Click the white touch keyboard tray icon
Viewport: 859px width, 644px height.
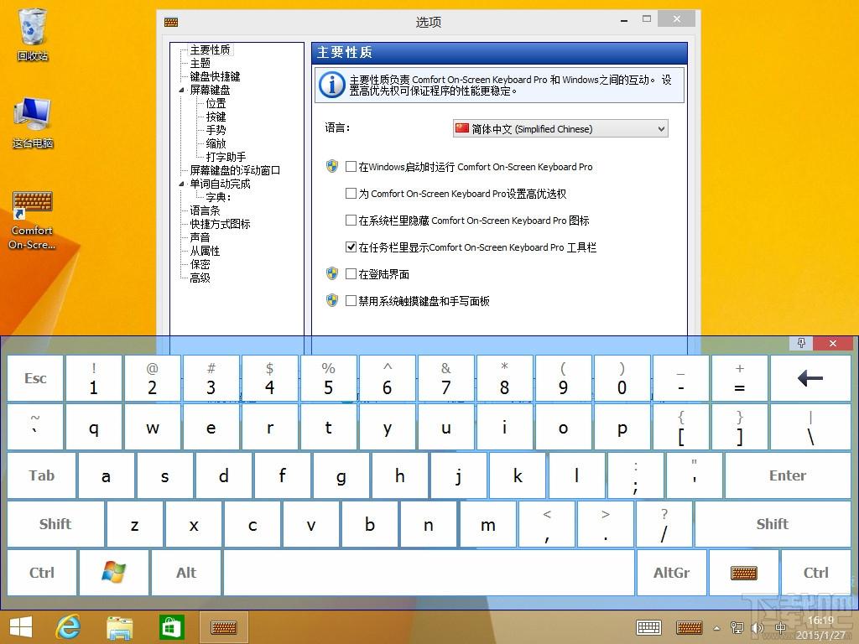[648, 627]
